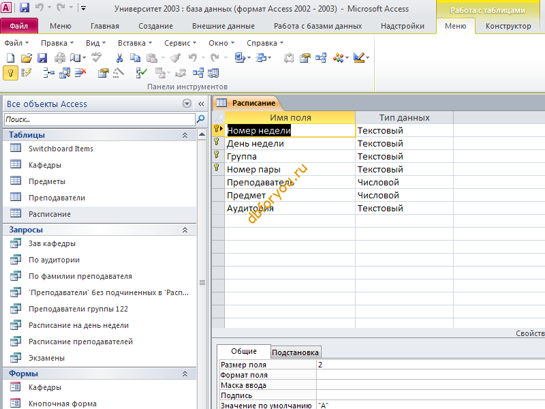The image size is (545, 409).
Task: Switch to the Конструктор ribbon tab
Action: click(508, 26)
